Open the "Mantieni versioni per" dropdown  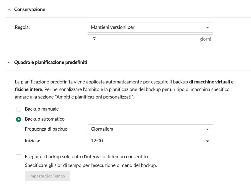(150, 28)
